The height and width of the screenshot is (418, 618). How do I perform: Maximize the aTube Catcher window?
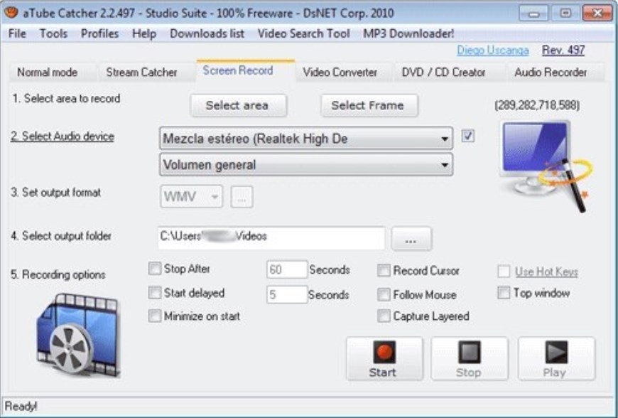coord(565,14)
